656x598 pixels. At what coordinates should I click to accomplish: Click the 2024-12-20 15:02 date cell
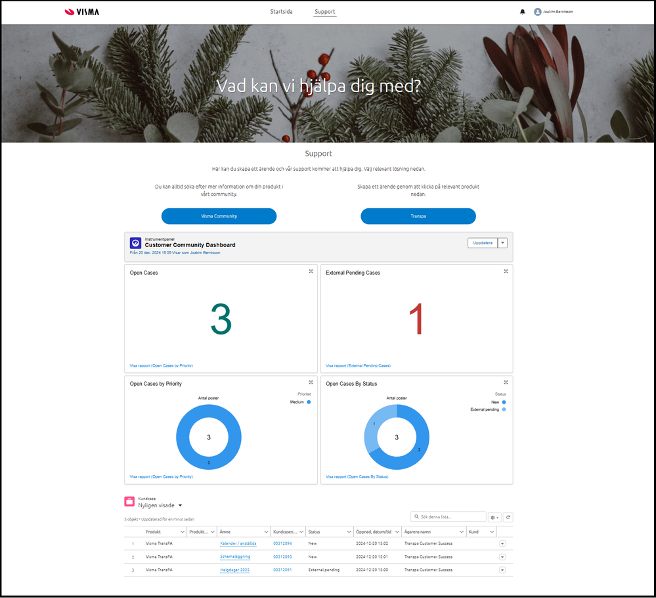coord(372,543)
